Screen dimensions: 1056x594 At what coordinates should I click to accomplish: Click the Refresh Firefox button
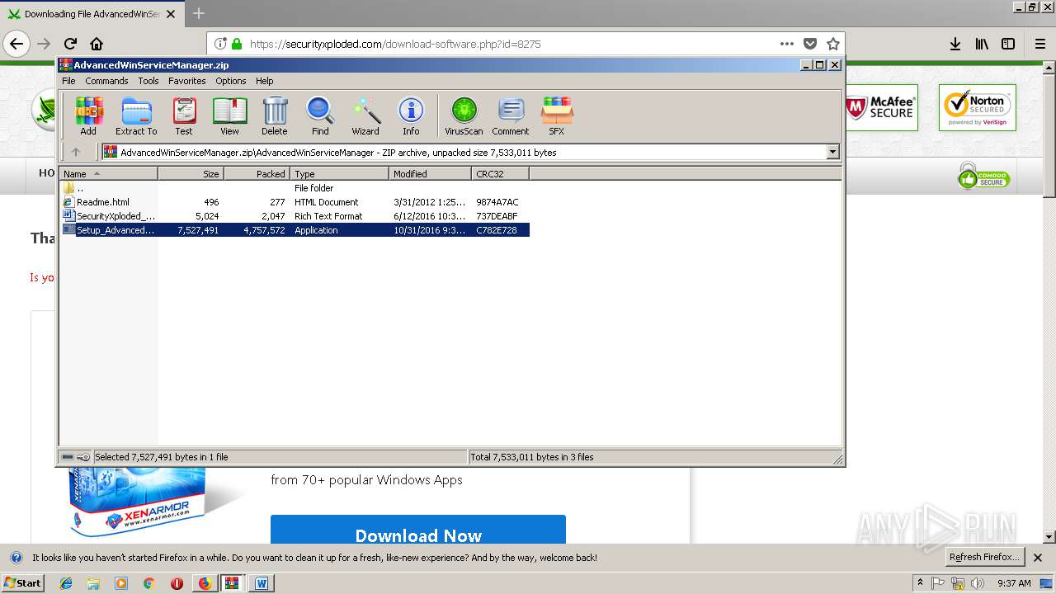(984, 557)
